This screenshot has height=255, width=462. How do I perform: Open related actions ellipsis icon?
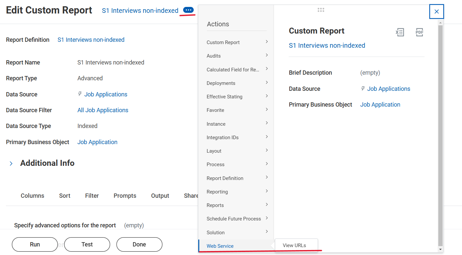(188, 10)
